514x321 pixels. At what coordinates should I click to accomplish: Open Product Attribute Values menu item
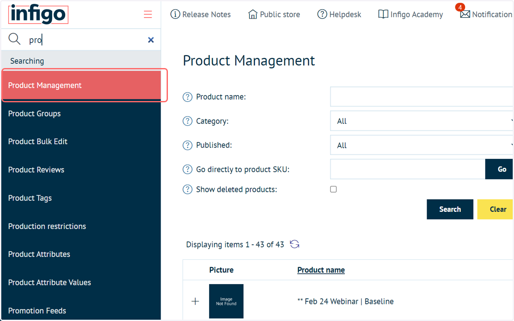pyautogui.click(x=81, y=282)
